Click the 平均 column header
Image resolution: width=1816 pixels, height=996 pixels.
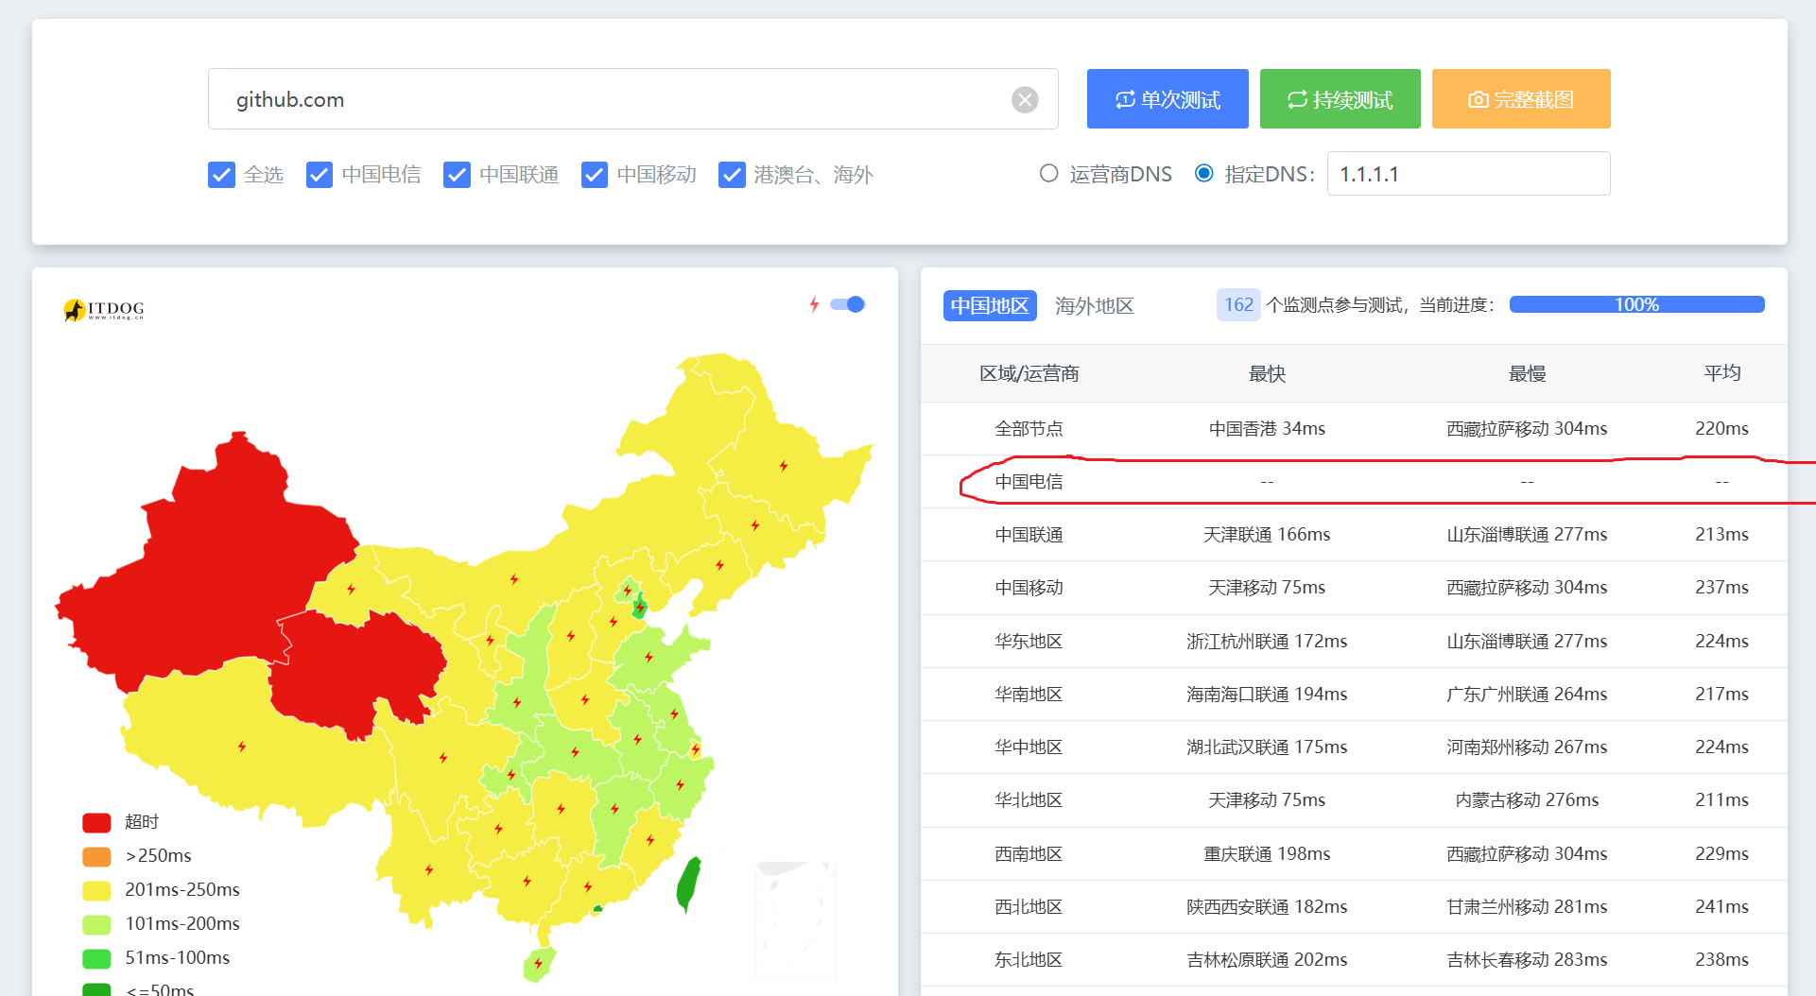click(1721, 372)
